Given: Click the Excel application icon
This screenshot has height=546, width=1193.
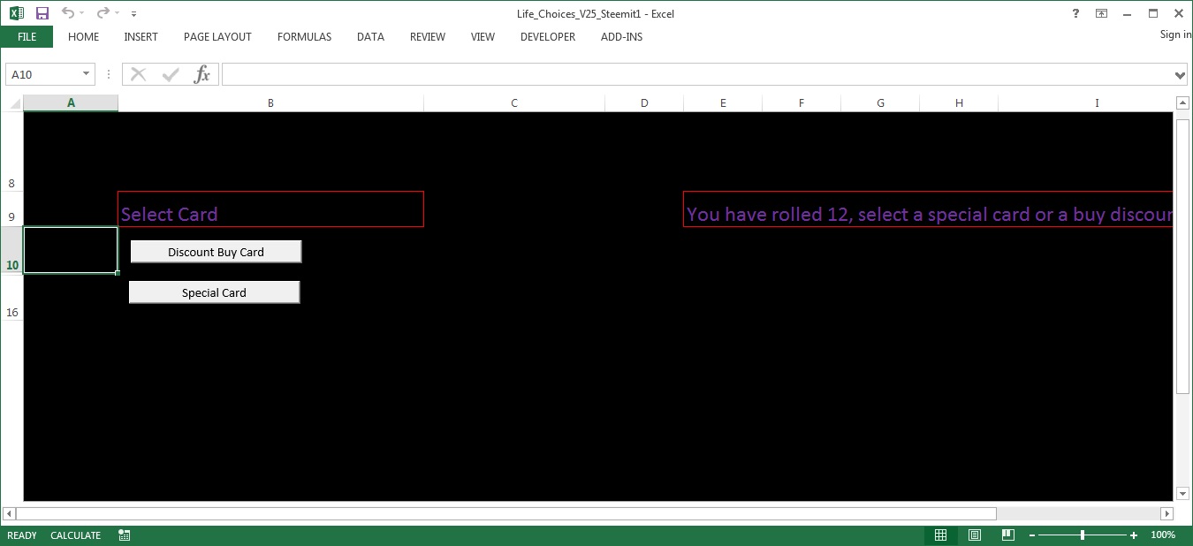Looking at the screenshot, I should (17, 13).
